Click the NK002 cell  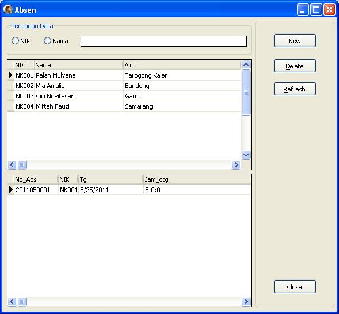tap(24, 86)
